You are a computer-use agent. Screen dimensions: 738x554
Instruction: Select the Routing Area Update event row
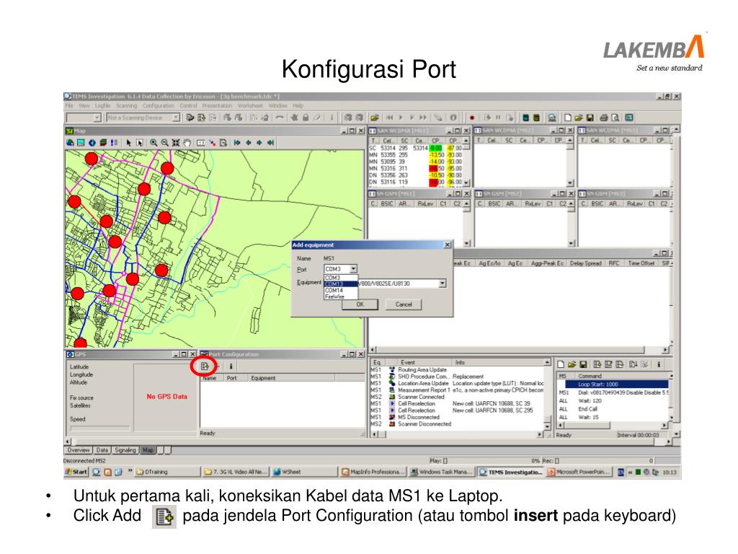click(456, 370)
